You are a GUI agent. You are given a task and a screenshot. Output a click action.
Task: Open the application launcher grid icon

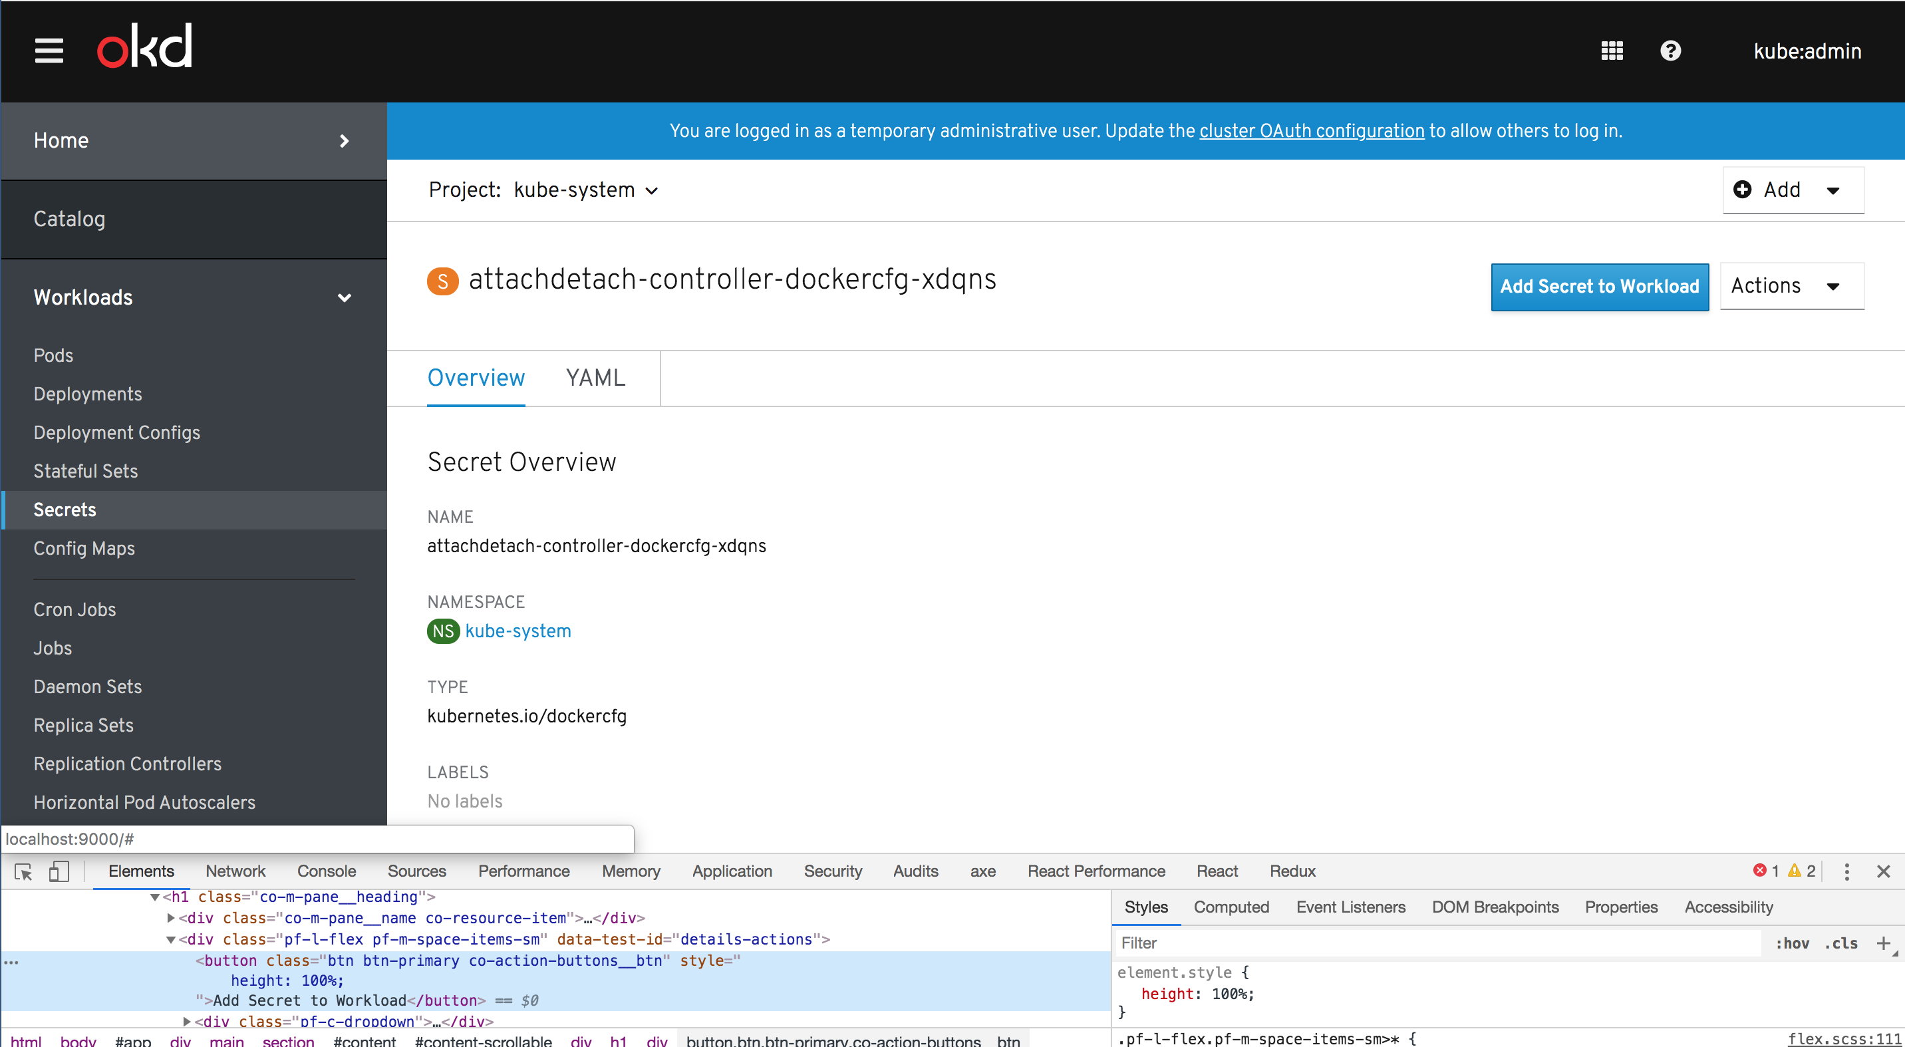pyautogui.click(x=1612, y=51)
